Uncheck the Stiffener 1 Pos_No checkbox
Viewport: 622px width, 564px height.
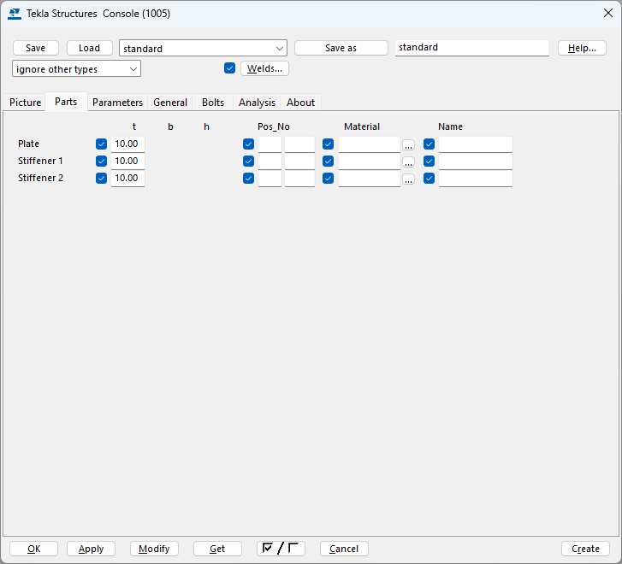[248, 161]
